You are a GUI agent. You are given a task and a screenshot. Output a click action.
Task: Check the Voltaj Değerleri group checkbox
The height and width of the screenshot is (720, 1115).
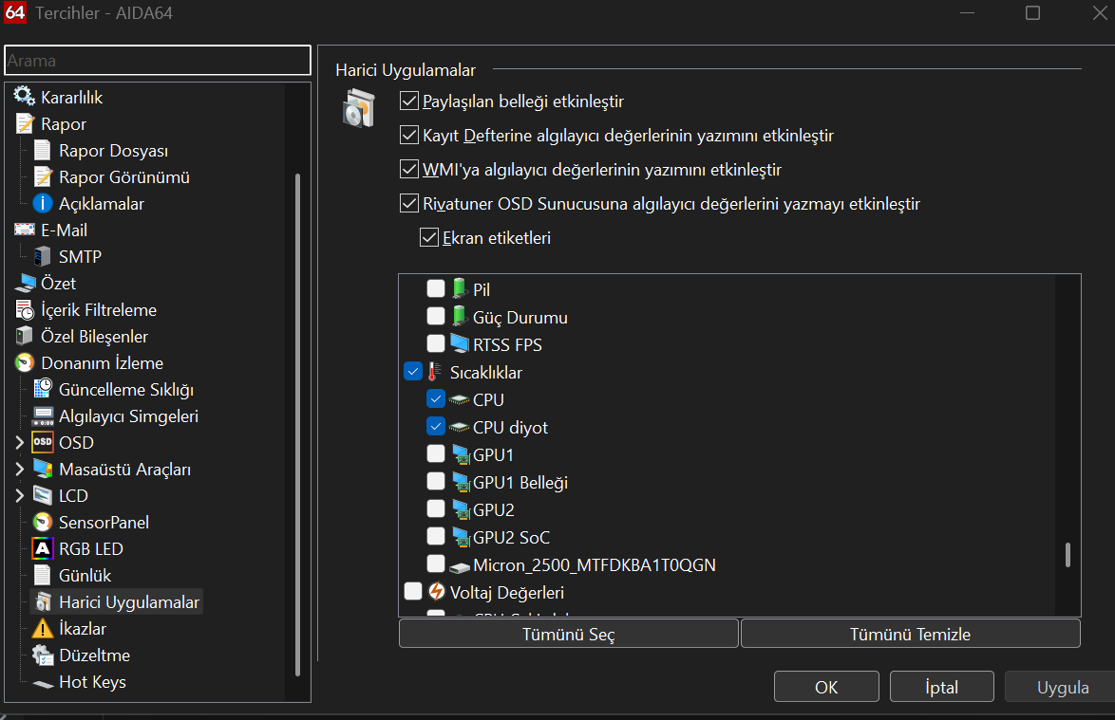coord(413,592)
